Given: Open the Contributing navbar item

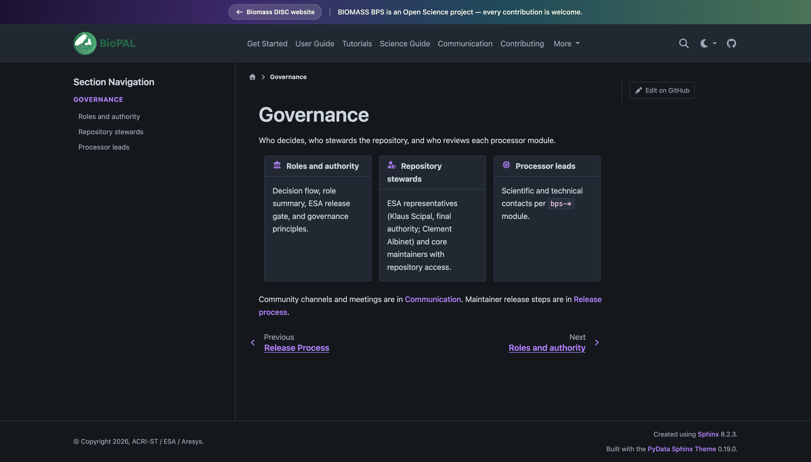Looking at the screenshot, I should point(522,43).
